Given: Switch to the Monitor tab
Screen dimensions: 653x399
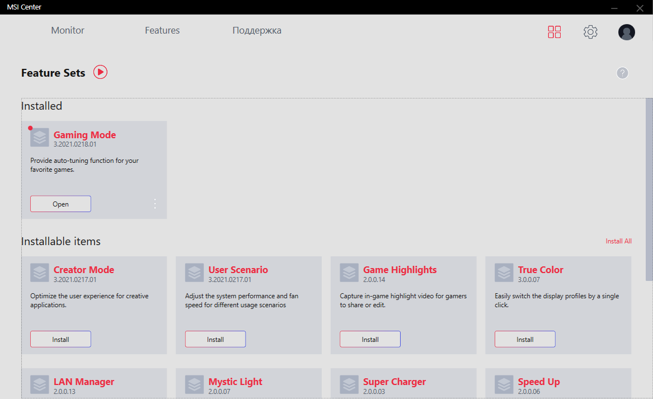Looking at the screenshot, I should [x=68, y=30].
